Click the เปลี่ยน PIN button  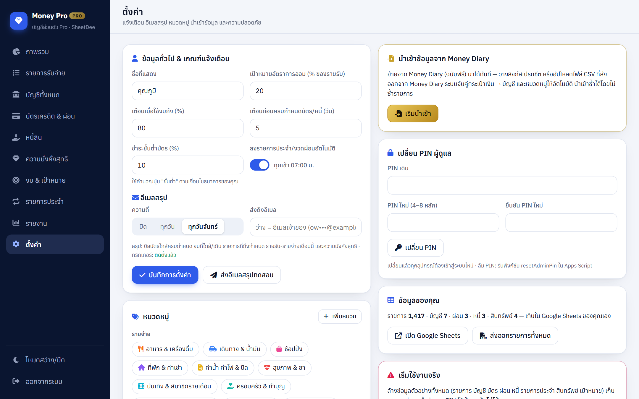point(415,248)
